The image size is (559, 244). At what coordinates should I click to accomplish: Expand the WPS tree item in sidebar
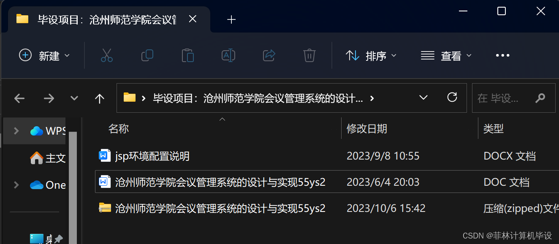(x=16, y=131)
